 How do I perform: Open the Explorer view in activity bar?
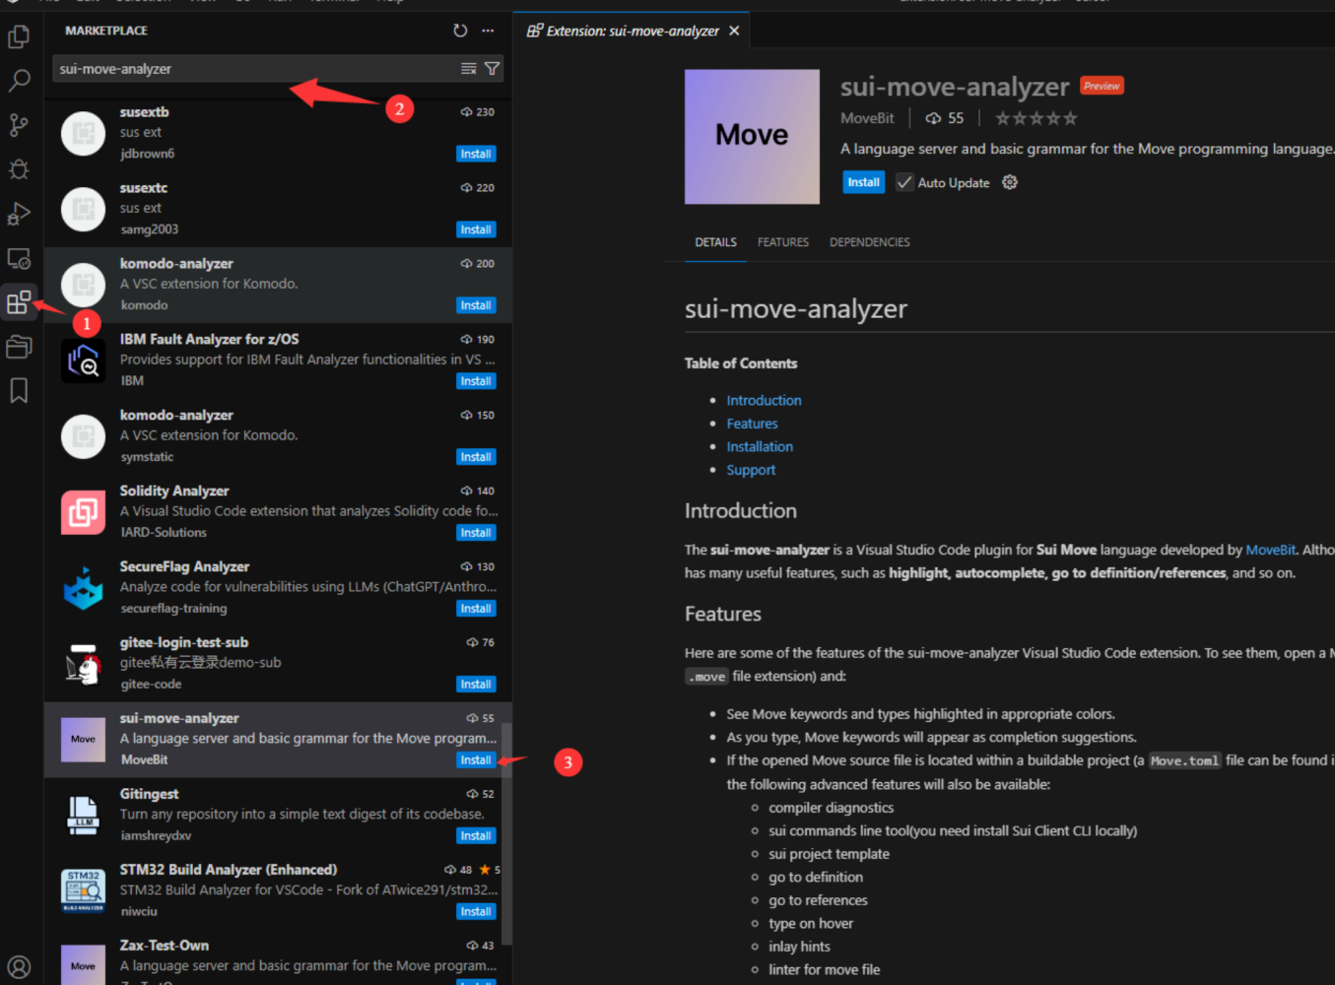click(x=19, y=36)
